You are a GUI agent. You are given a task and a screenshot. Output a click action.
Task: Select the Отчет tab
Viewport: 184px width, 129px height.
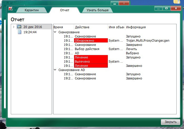pos(65,10)
